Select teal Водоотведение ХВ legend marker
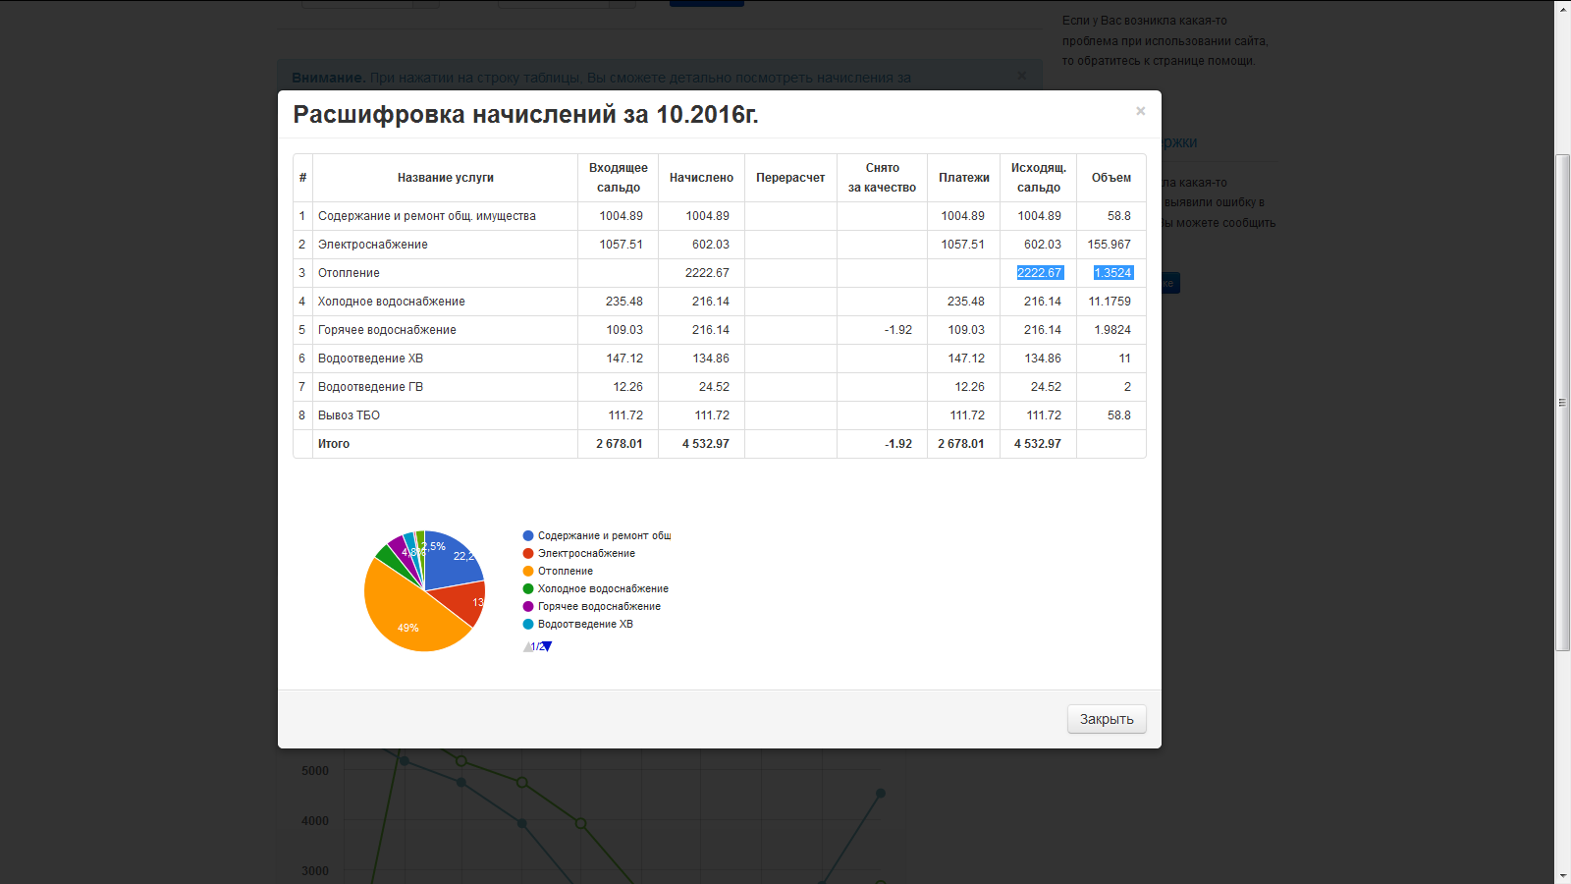The width and height of the screenshot is (1571, 884). pos(528,625)
